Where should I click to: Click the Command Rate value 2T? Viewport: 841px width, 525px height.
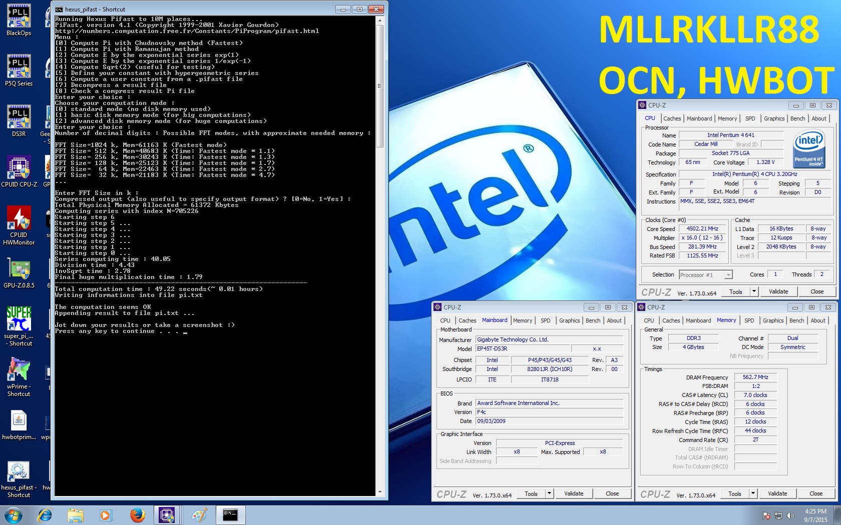coord(755,439)
